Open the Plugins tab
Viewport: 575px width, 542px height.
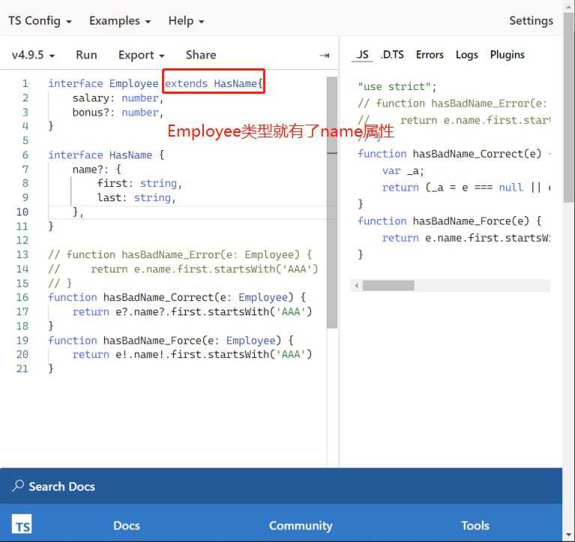(x=508, y=55)
